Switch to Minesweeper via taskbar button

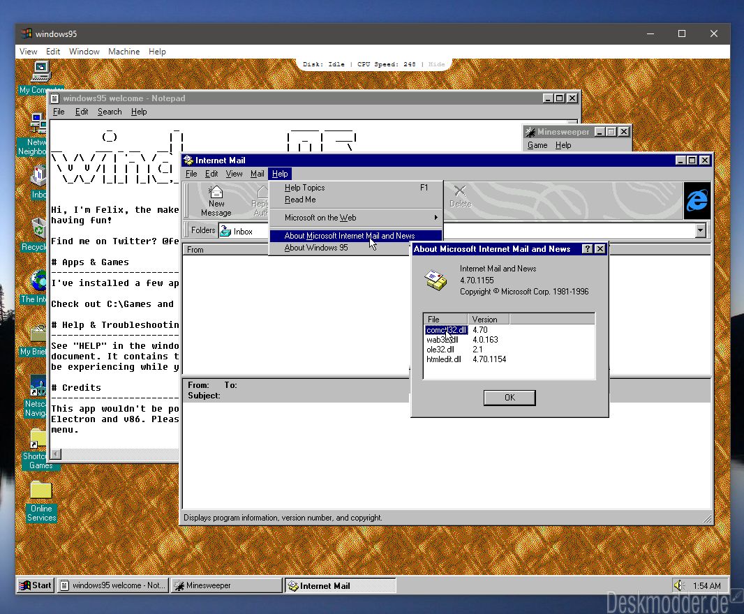click(x=227, y=585)
